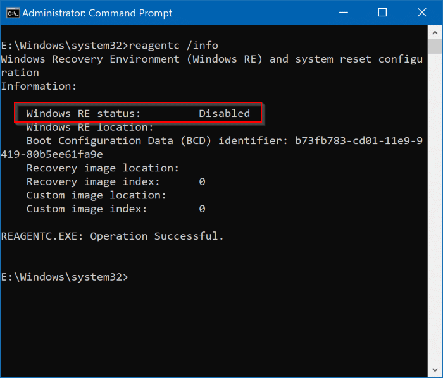
Task: Minimize the Command Prompt window
Action: [x=343, y=13]
